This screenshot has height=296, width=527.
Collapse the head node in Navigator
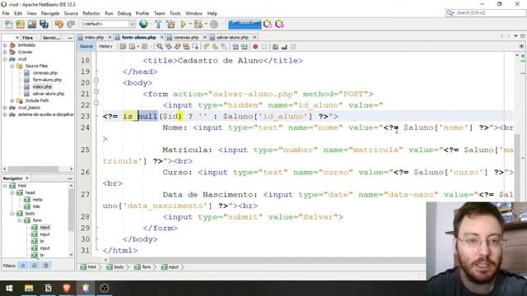[12, 192]
